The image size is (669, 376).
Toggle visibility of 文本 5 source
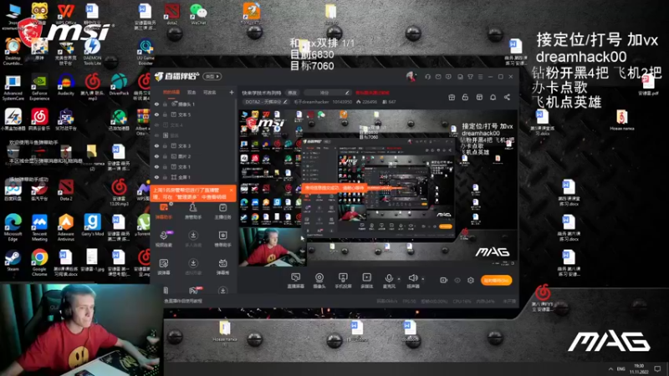click(156, 114)
